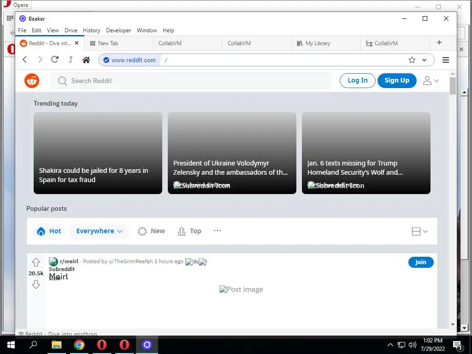The width and height of the screenshot is (472, 354).
Task: Click the Meirl post title
Action: coord(59,277)
